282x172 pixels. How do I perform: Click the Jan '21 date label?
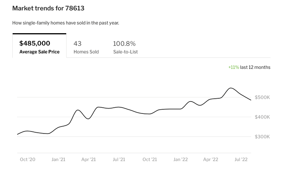click(x=59, y=159)
